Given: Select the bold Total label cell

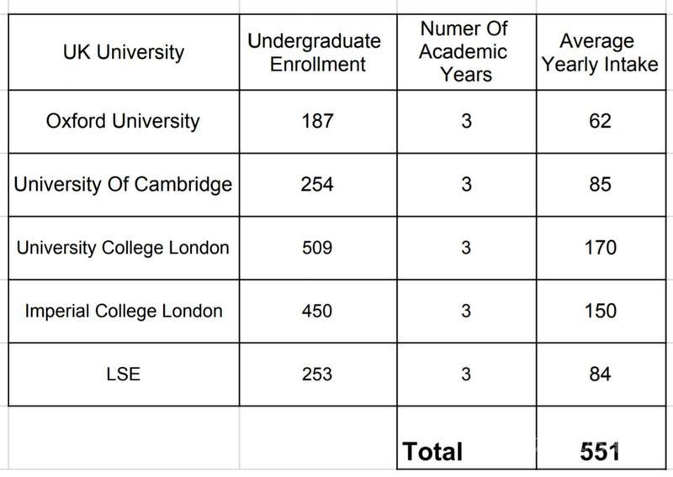Looking at the screenshot, I should click(434, 451).
